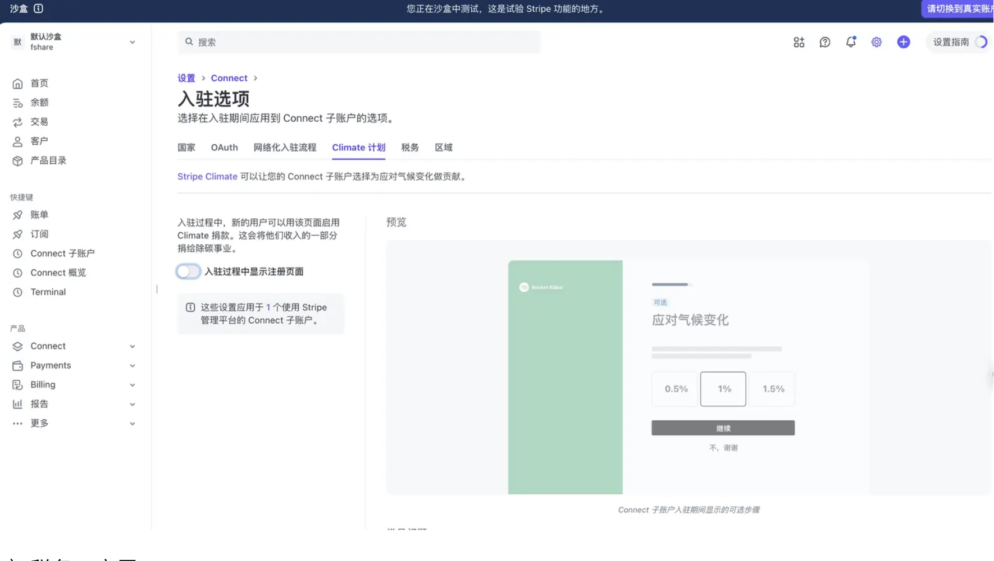
Task: Click the product catalog box icon
Action: 18,161
